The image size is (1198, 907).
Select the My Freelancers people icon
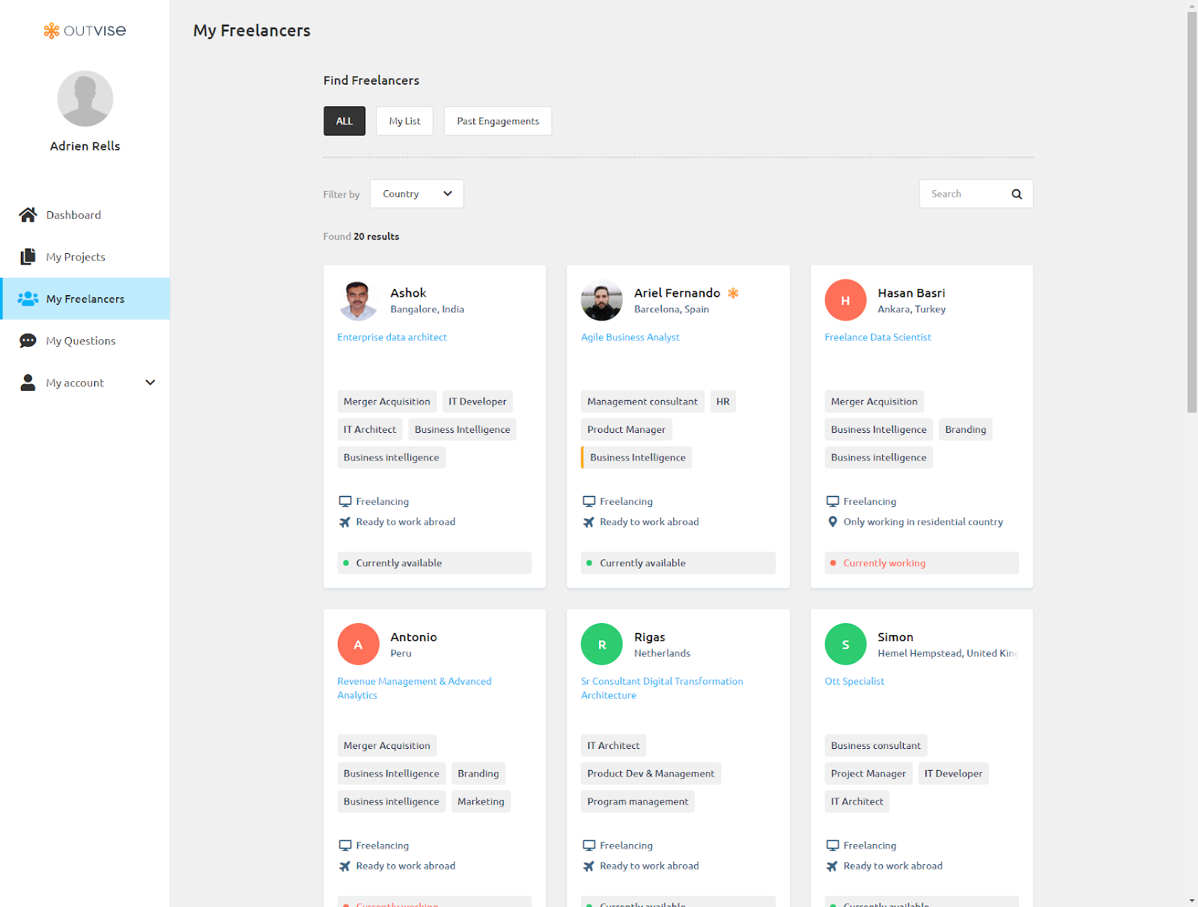click(x=28, y=299)
